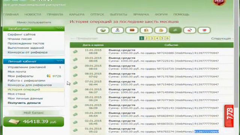The width and height of the screenshot is (240, 135).
Task: Go to page 3 of the history
Action: click(x=151, y=38)
